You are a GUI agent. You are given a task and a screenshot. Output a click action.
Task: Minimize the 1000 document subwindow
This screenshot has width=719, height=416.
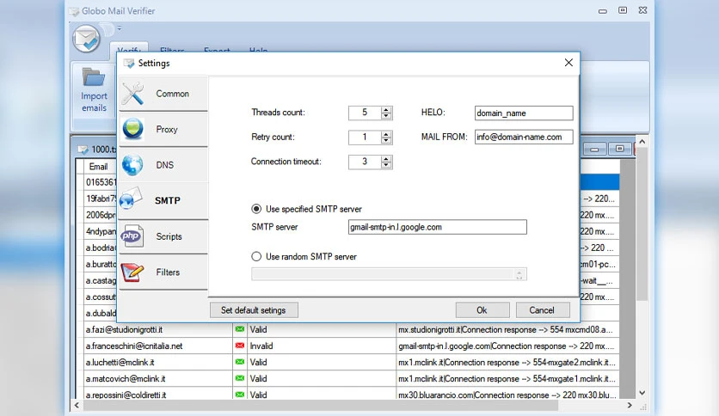click(x=594, y=150)
